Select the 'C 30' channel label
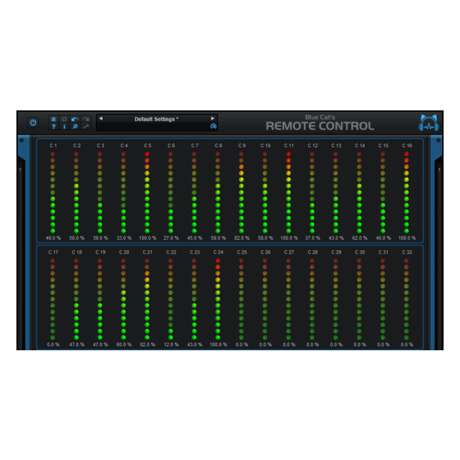460x460 pixels. pos(359,252)
